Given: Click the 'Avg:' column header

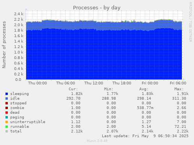Looking at the screenshot, I should pos(144,89).
